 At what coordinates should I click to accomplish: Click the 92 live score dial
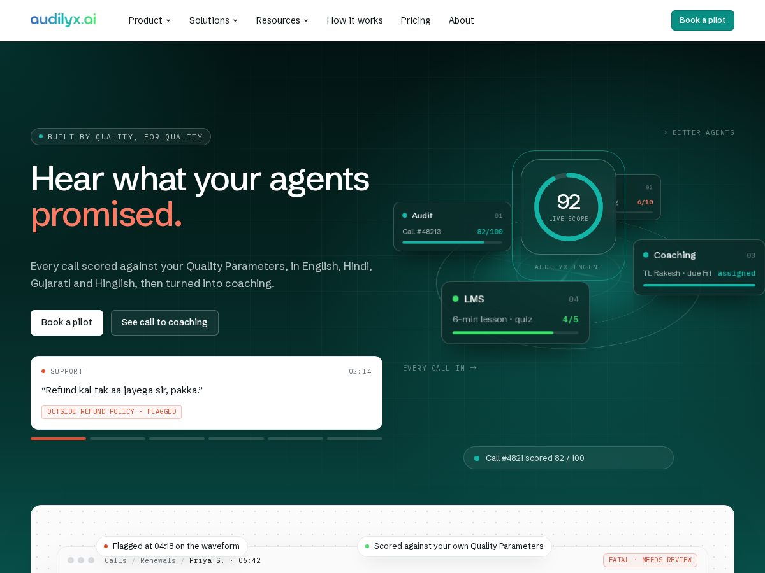click(569, 207)
